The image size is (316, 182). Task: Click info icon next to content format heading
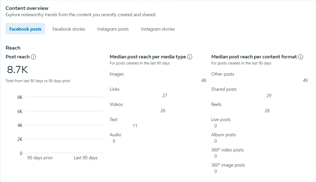click(x=301, y=57)
